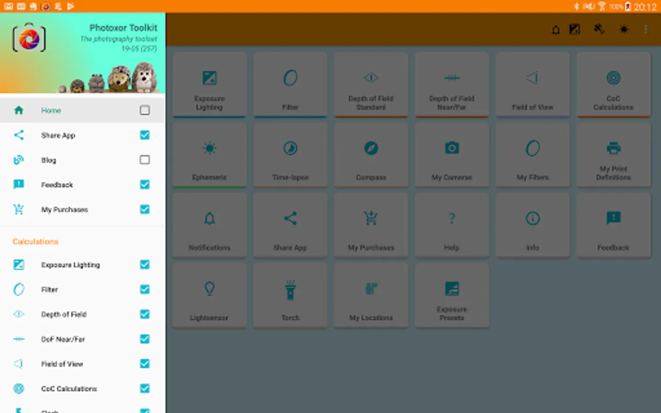Open Depth of Field Standard tile
This screenshot has height=413, width=661.
tap(371, 85)
